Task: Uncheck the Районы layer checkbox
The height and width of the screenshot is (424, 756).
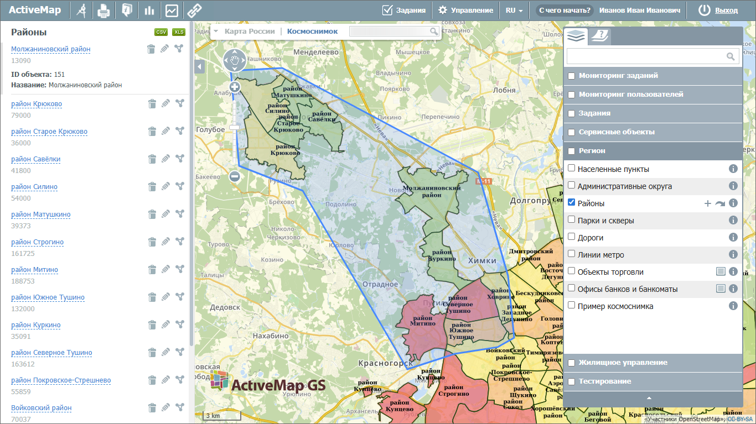Action: click(572, 203)
